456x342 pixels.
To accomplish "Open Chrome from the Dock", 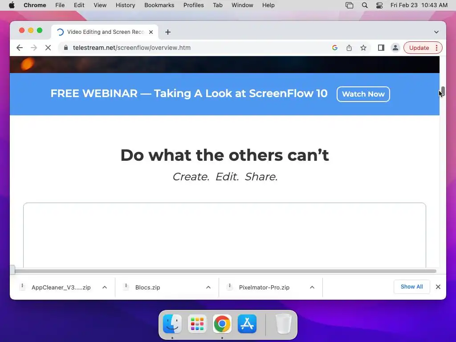I will point(222,324).
